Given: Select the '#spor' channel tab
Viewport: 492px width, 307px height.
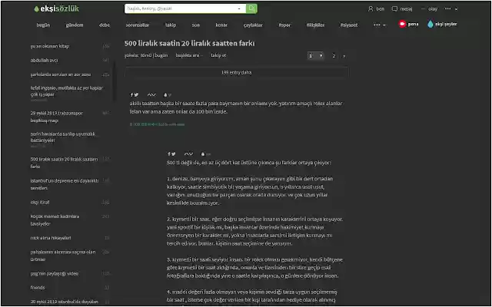Looking at the screenshot, I should point(284,25).
